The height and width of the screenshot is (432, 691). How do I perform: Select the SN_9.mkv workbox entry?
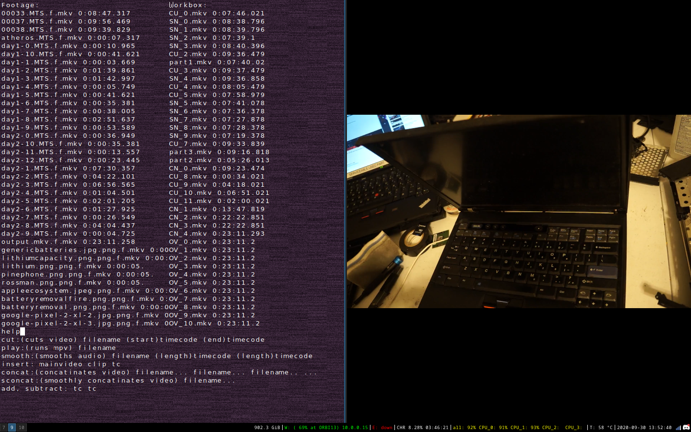click(x=217, y=136)
